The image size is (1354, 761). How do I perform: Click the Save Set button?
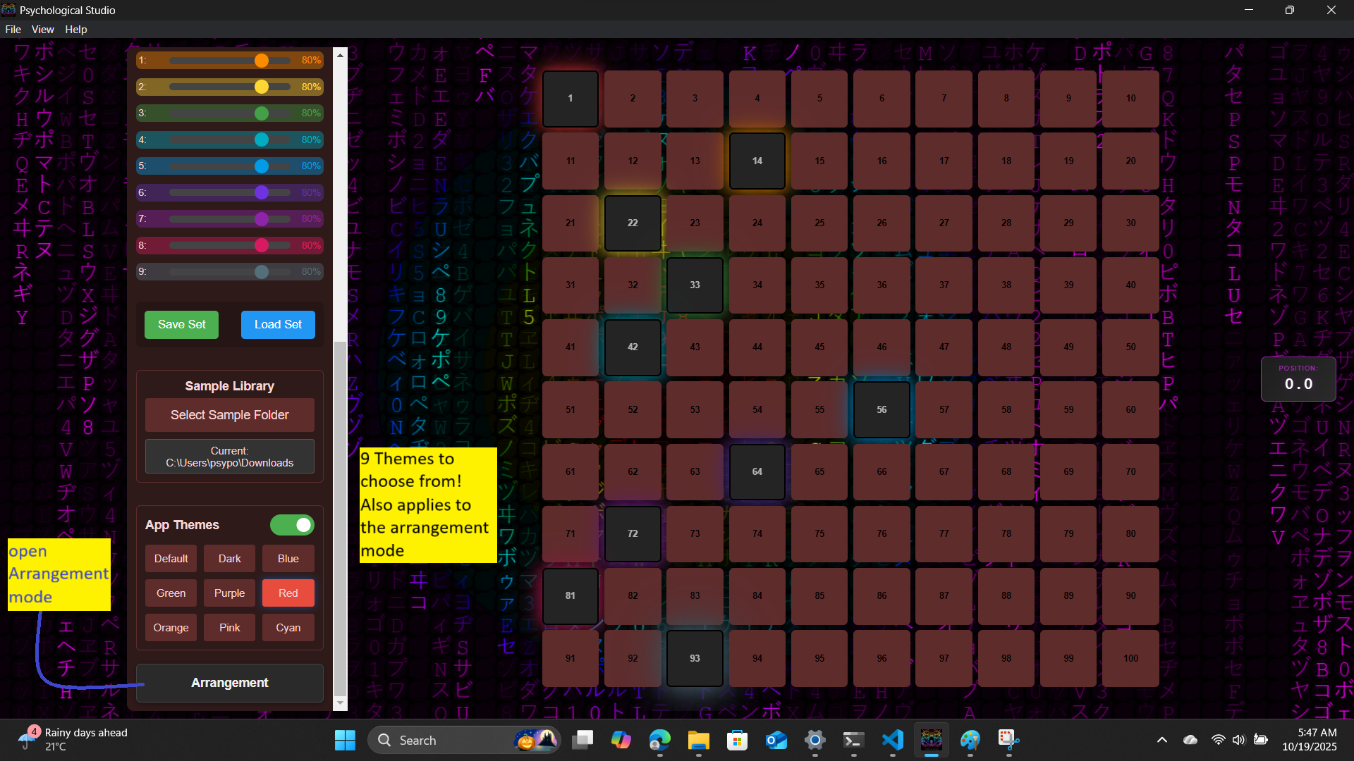pos(181,325)
